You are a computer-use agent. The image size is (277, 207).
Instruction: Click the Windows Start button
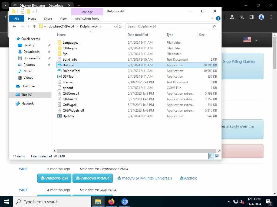pos(6,202)
